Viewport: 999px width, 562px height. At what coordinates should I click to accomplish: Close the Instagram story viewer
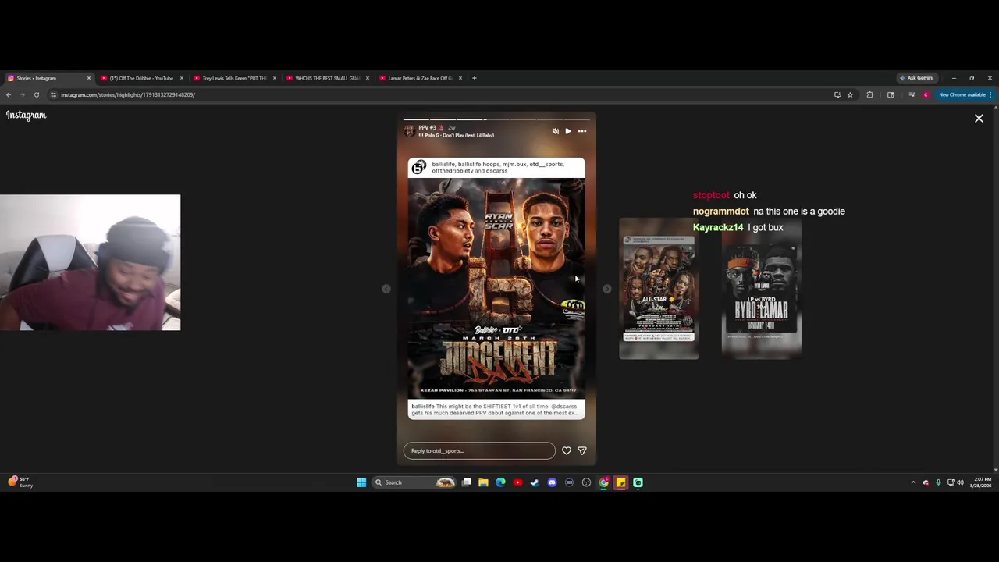(x=979, y=119)
